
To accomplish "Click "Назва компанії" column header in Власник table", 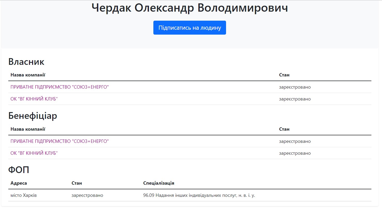I will 28,75.
